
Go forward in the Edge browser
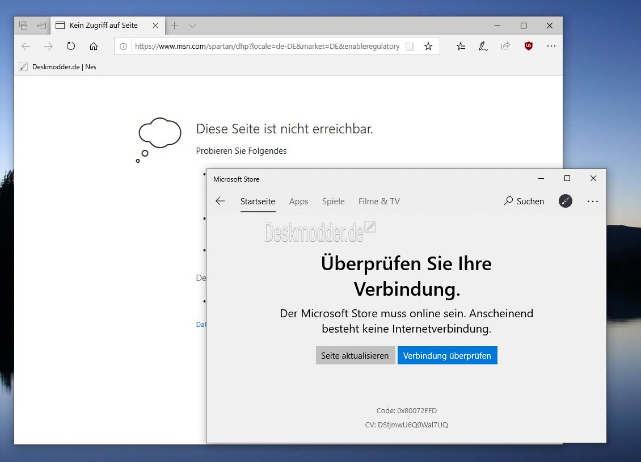(48, 46)
